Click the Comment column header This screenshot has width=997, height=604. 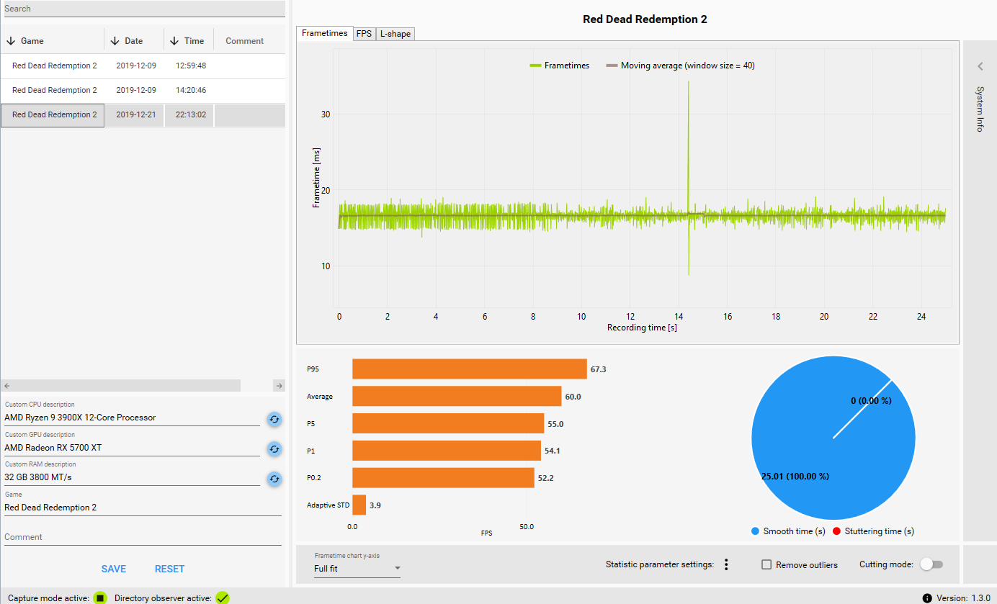(x=245, y=41)
